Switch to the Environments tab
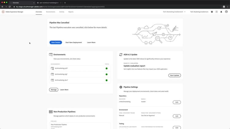230x129 pixels. coord(51,12)
